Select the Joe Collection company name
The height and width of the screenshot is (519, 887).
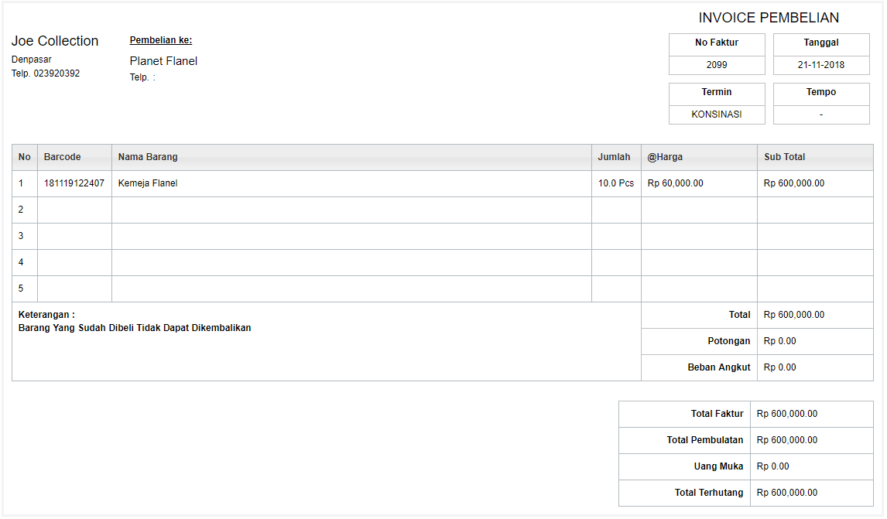(55, 41)
